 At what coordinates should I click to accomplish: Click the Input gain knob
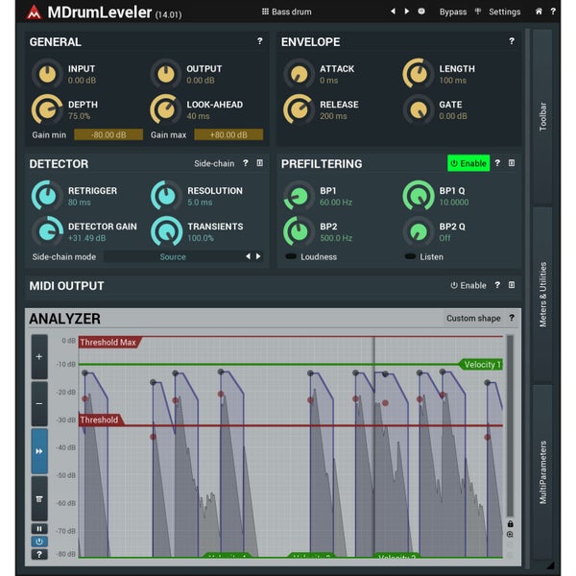coord(47,74)
